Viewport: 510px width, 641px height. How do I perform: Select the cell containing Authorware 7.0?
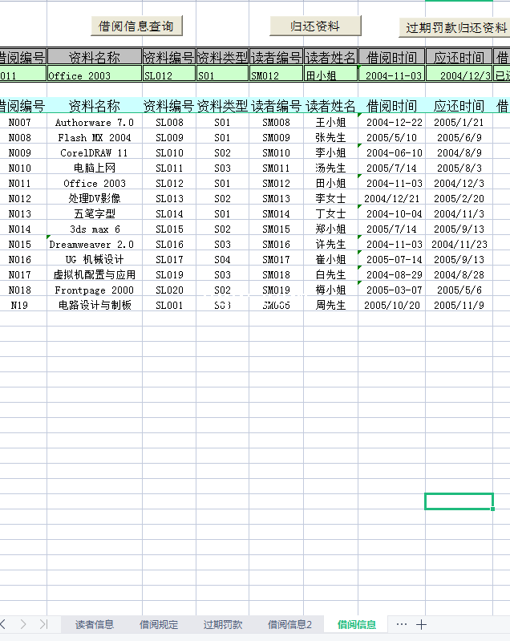(x=95, y=123)
